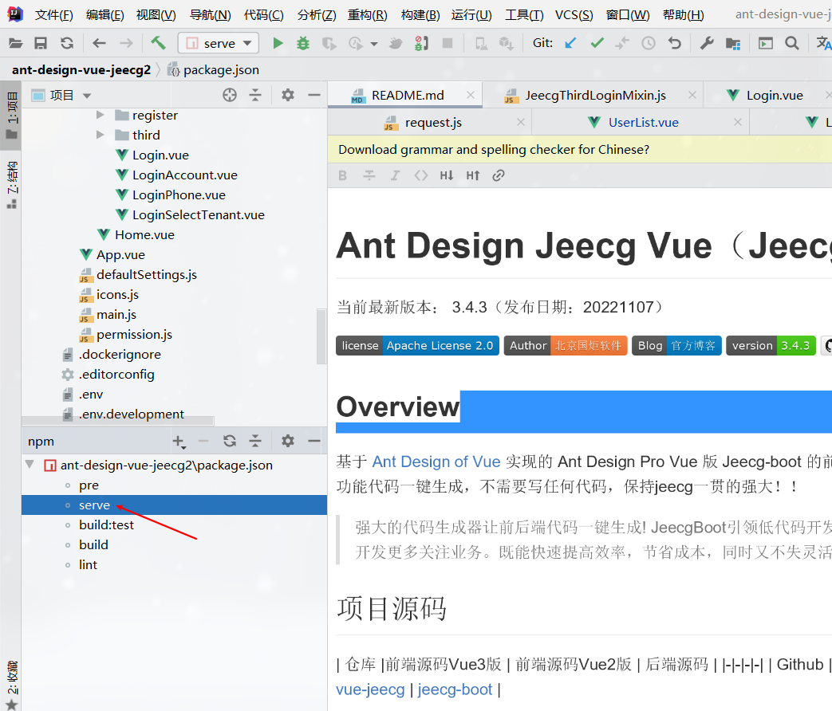This screenshot has height=711, width=832.
Task: Navigate forward with the right arrow
Action: 126,43
